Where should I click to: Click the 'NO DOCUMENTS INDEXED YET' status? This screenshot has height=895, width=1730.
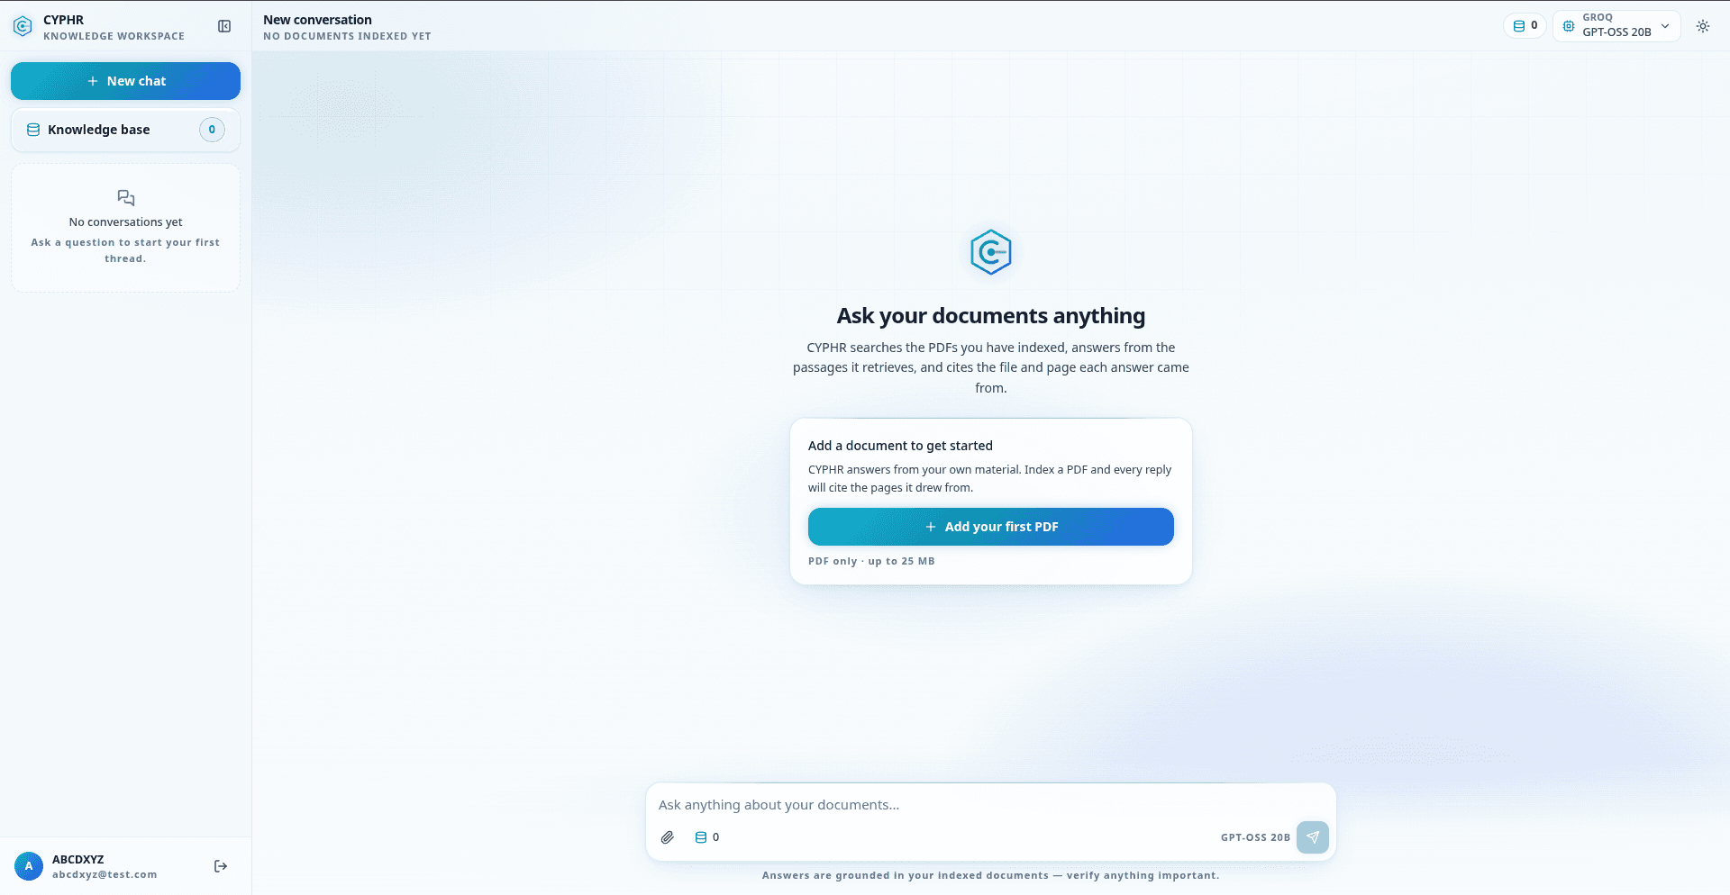point(347,36)
